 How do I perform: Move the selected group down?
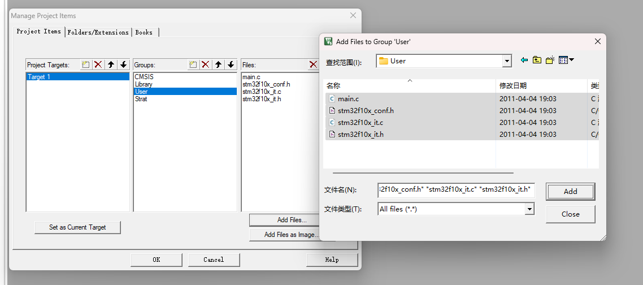231,65
